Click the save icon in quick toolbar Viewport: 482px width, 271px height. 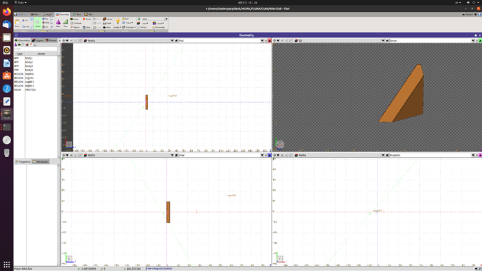coord(15,14)
